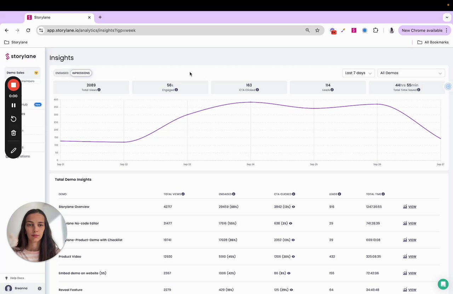453x294 pixels.
Task: Open the extension with 9+ badge
Action: point(333,31)
